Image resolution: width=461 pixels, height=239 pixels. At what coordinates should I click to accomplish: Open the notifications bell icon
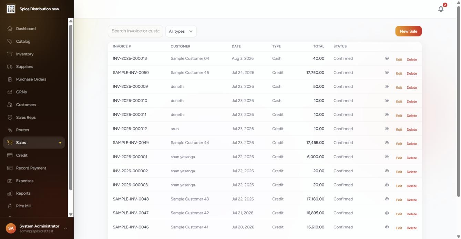pyautogui.click(x=441, y=9)
